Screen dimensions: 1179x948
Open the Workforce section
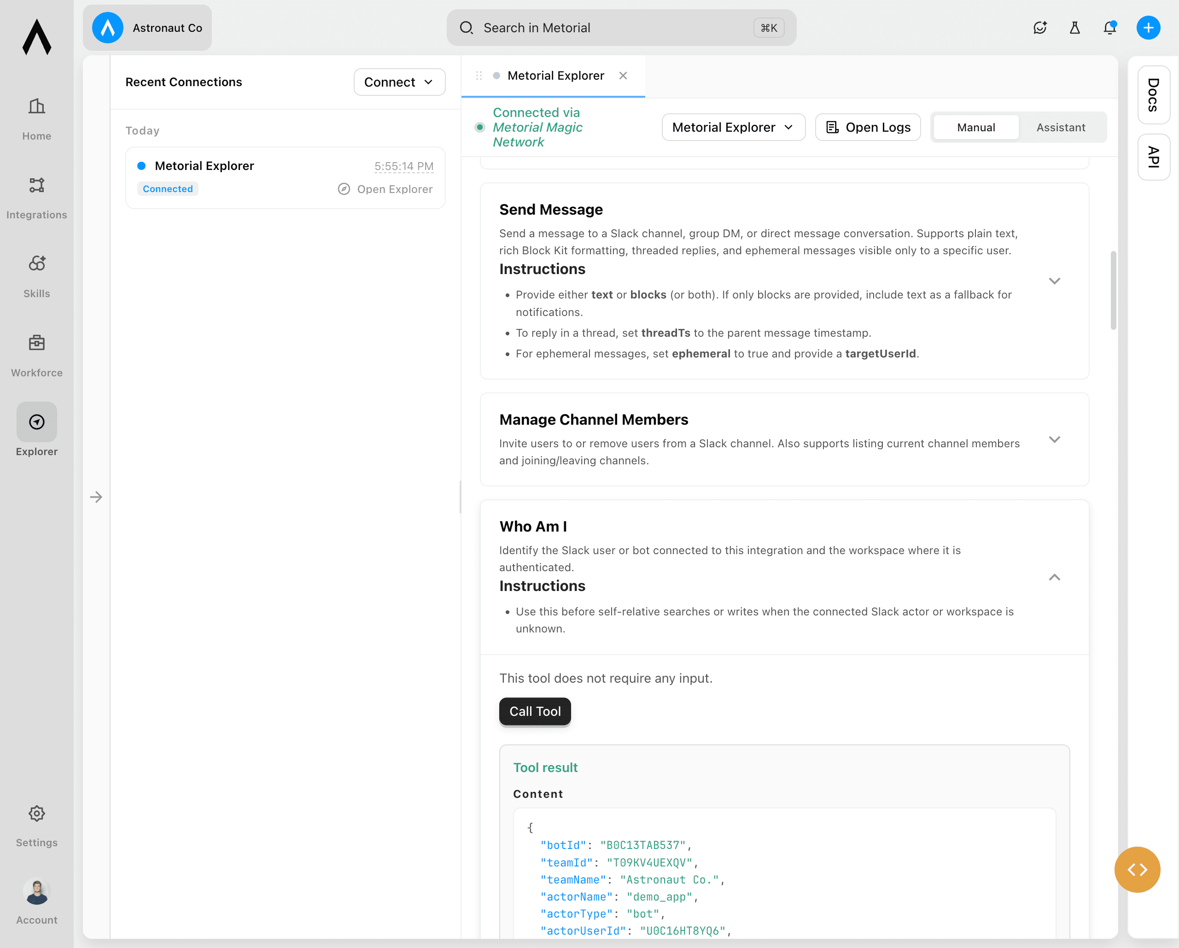click(x=37, y=356)
